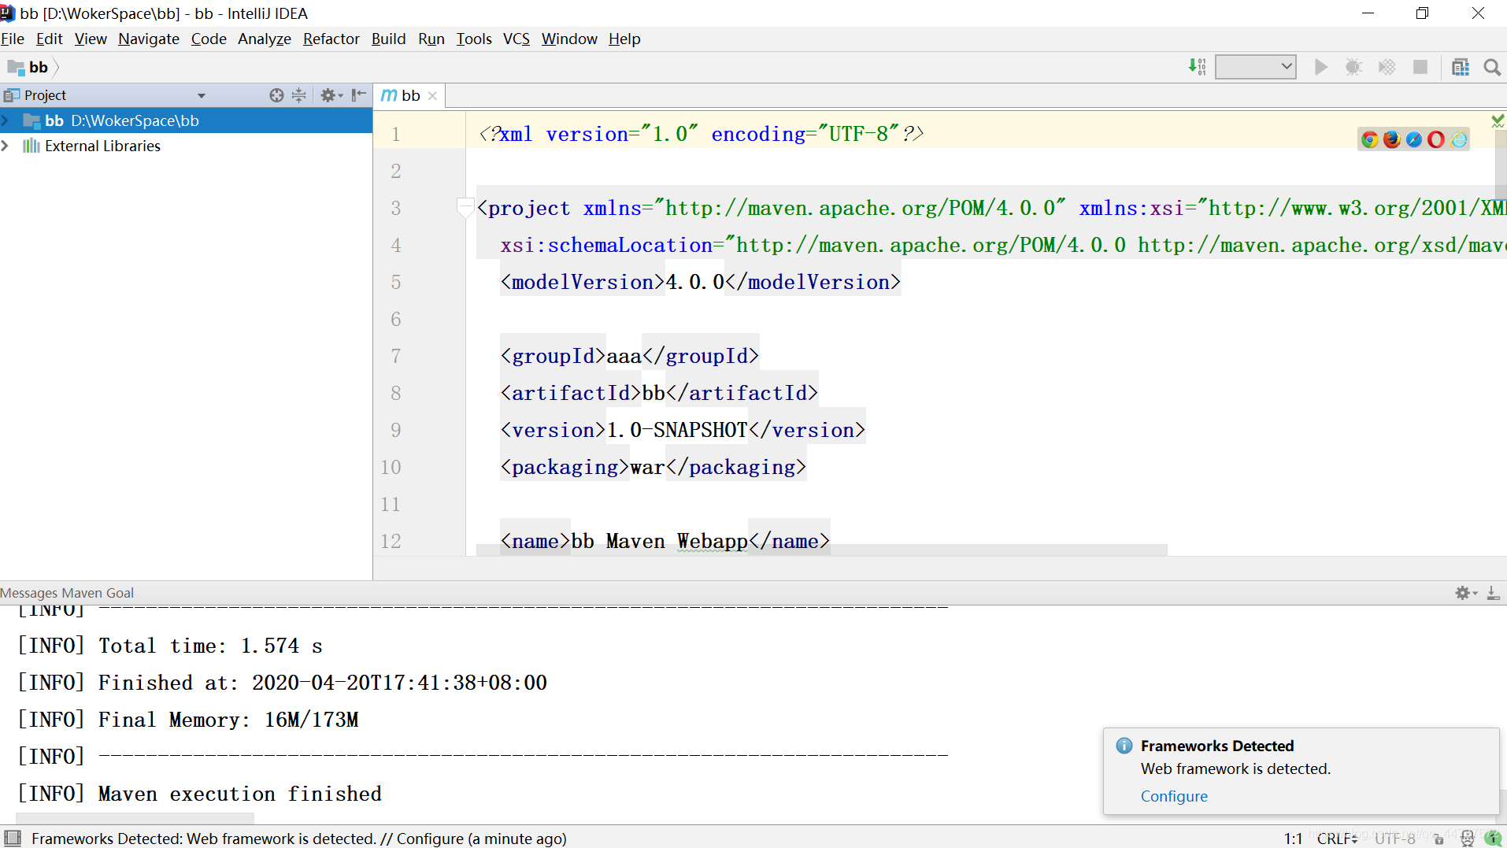Click the Maven execution finished log line
1507x848 pixels.
[x=200, y=794]
